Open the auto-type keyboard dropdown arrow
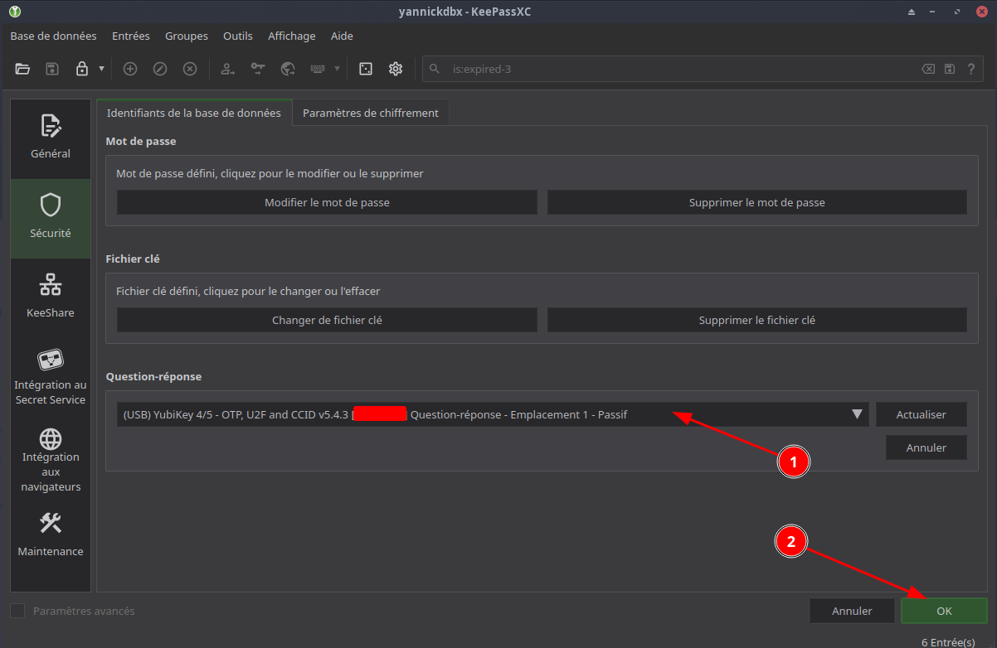 [337, 69]
